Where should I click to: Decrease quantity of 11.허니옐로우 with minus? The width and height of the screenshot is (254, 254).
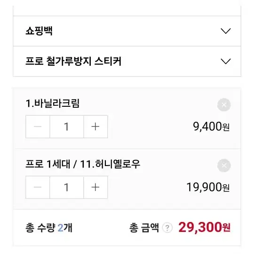point(38,187)
